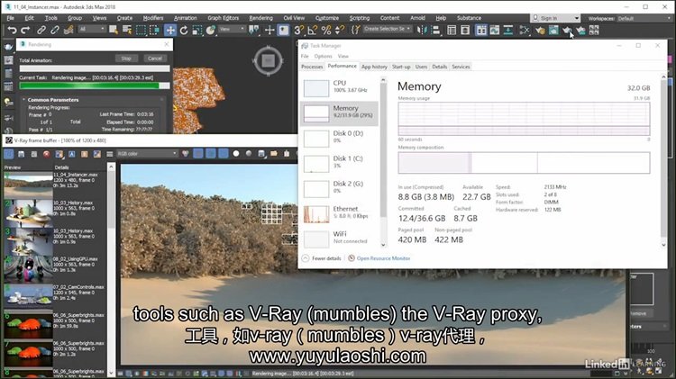The image size is (676, 379).
Task: Toggle the Spinner Snap button
Action: tap(340, 30)
